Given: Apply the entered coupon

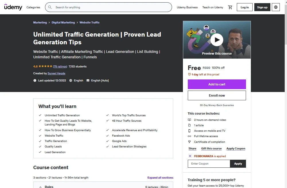Looking at the screenshot, I should (x=238, y=164).
